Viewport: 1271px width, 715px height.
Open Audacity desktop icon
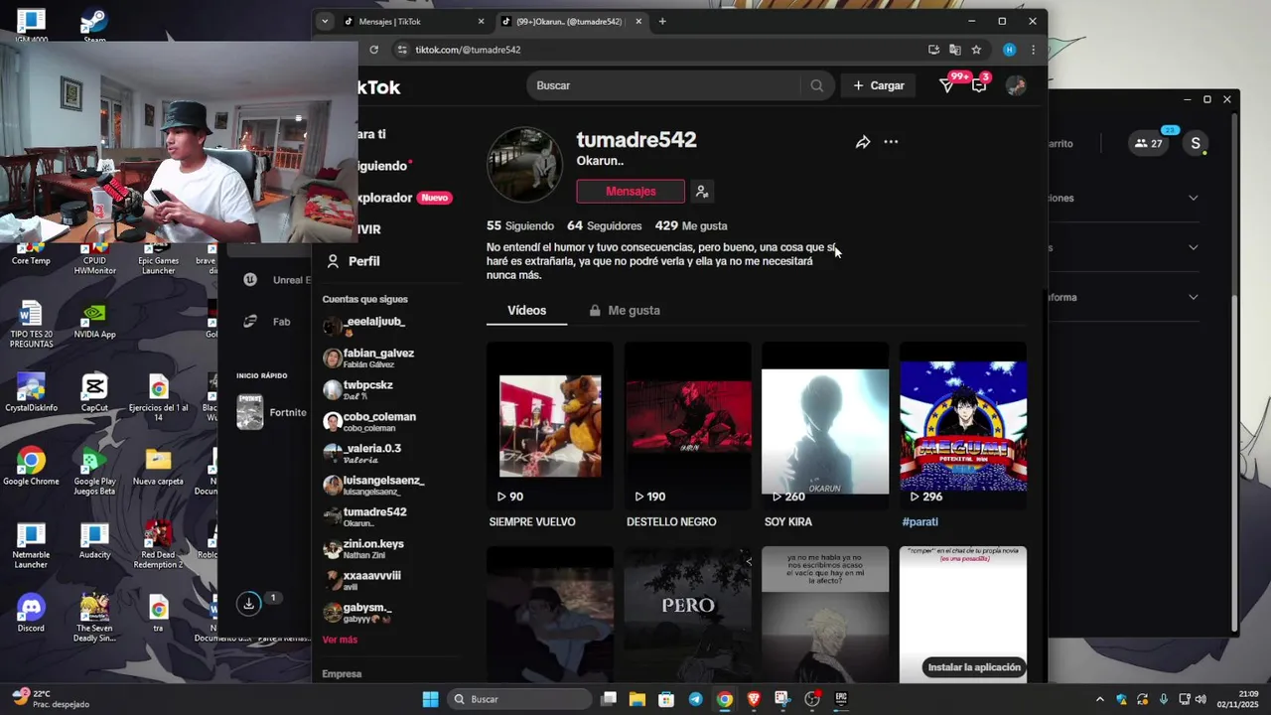(94, 540)
